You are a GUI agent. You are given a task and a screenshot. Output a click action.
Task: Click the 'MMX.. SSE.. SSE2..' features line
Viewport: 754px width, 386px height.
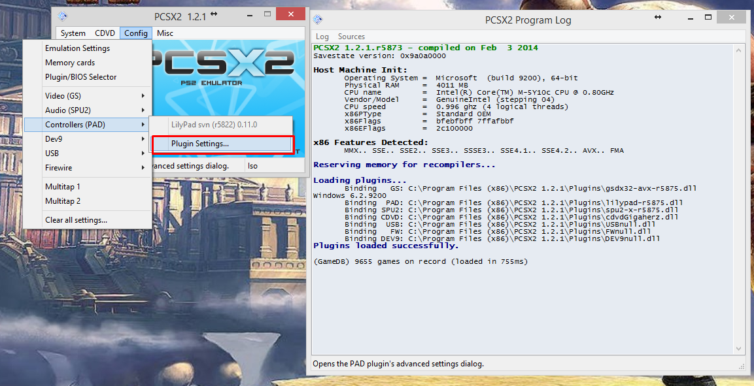(484, 151)
